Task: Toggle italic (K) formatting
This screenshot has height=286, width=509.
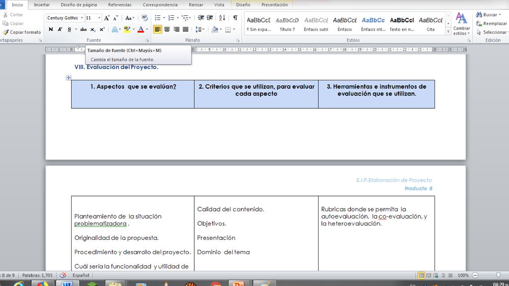Action: pos(60,29)
